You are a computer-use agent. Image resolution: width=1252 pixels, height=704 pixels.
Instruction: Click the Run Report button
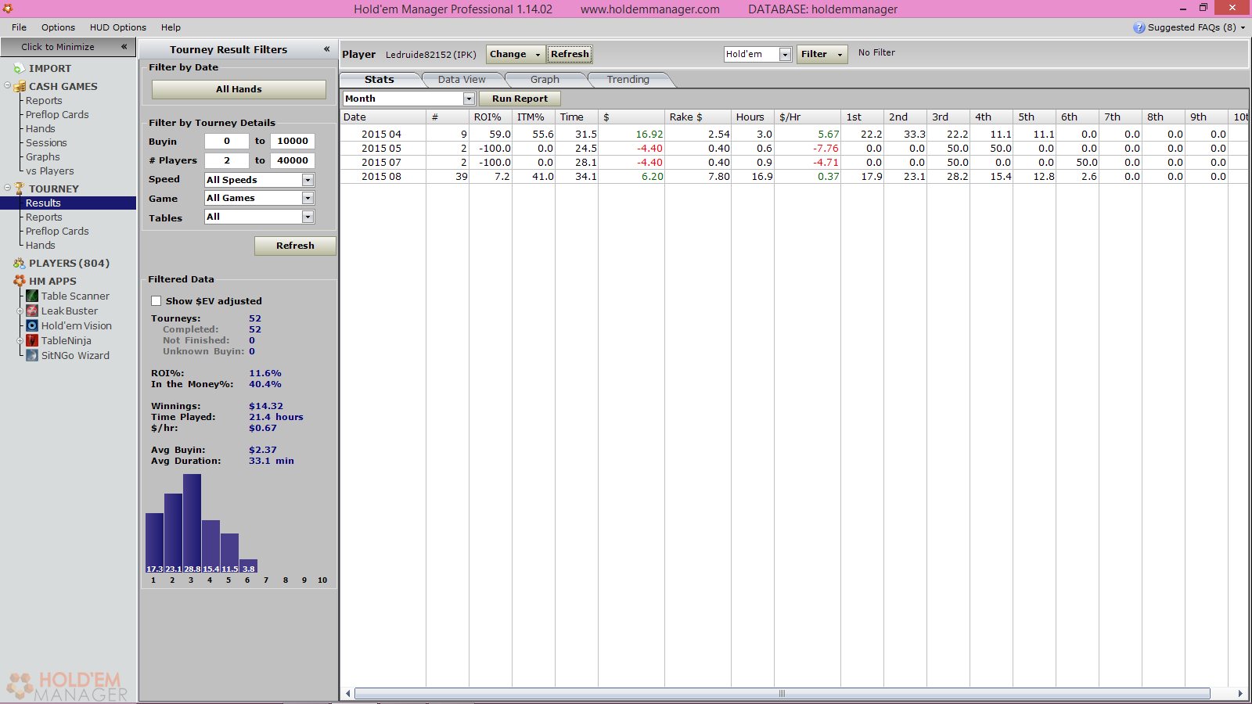520,99
